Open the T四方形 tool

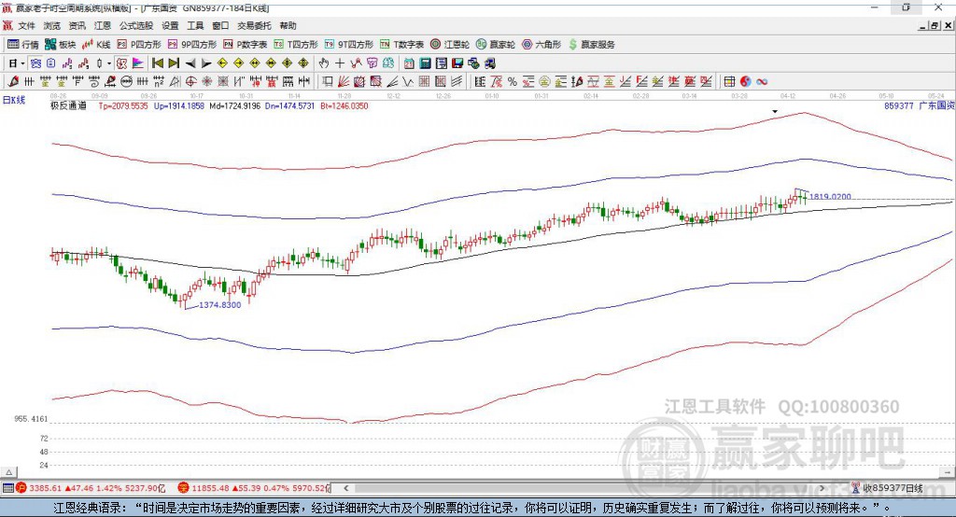point(296,45)
